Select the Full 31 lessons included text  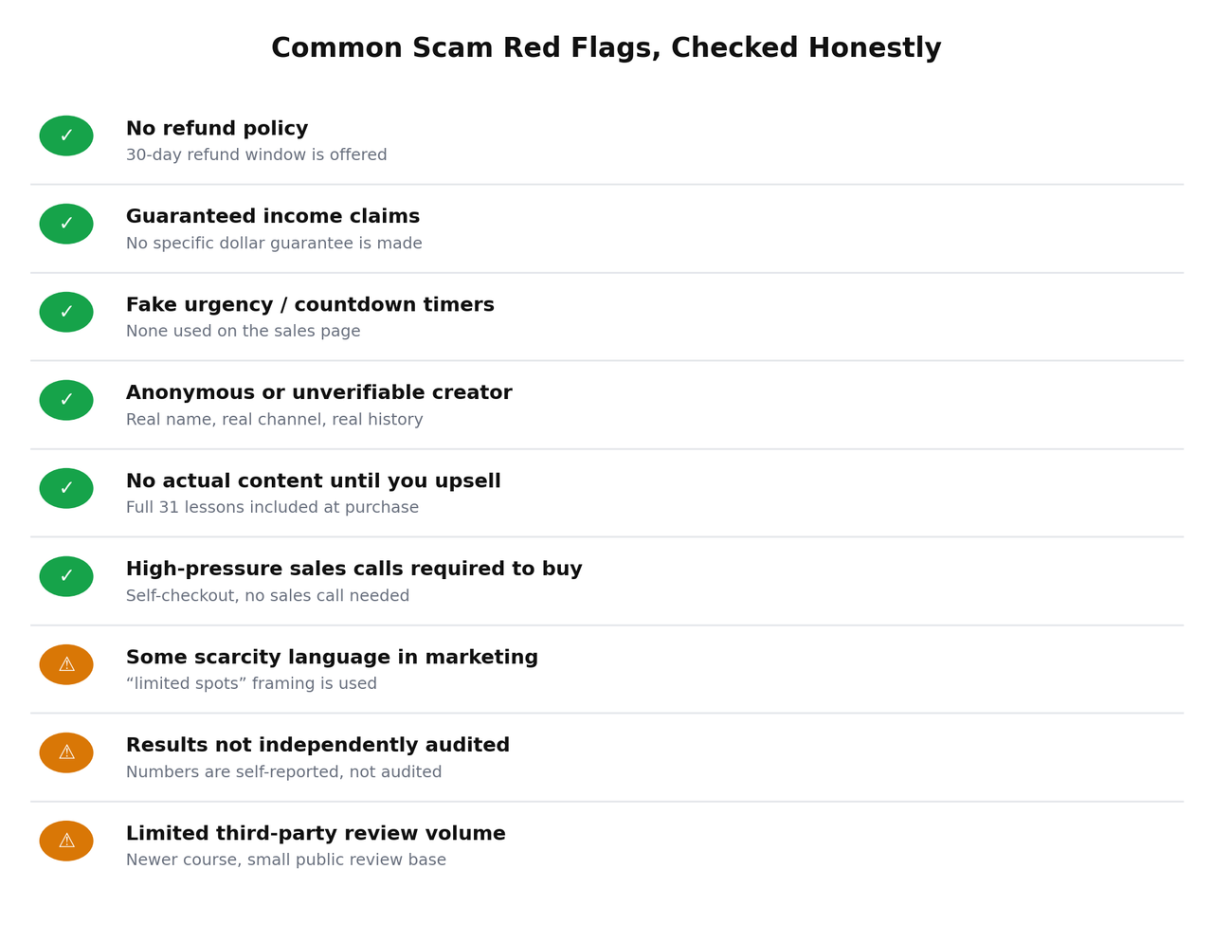coord(272,508)
